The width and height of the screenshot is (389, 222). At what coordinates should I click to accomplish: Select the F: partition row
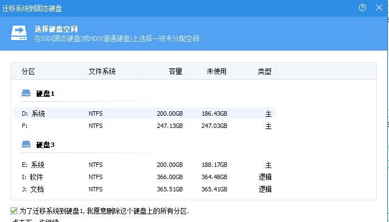coord(145,126)
